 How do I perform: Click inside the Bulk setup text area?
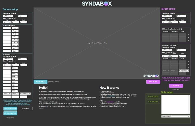click(x=175, y=104)
